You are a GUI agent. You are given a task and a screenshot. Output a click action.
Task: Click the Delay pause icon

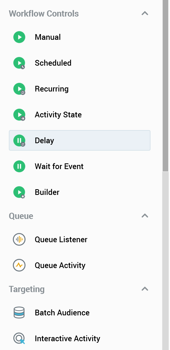point(19,141)
